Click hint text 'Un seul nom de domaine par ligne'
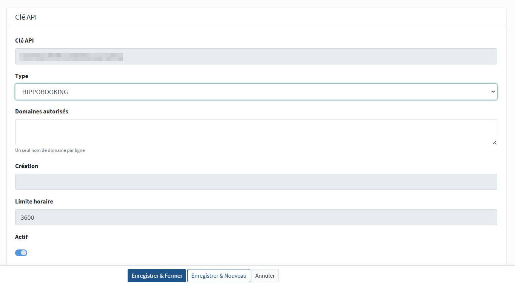Screen dimensions: 515x283 50,150
